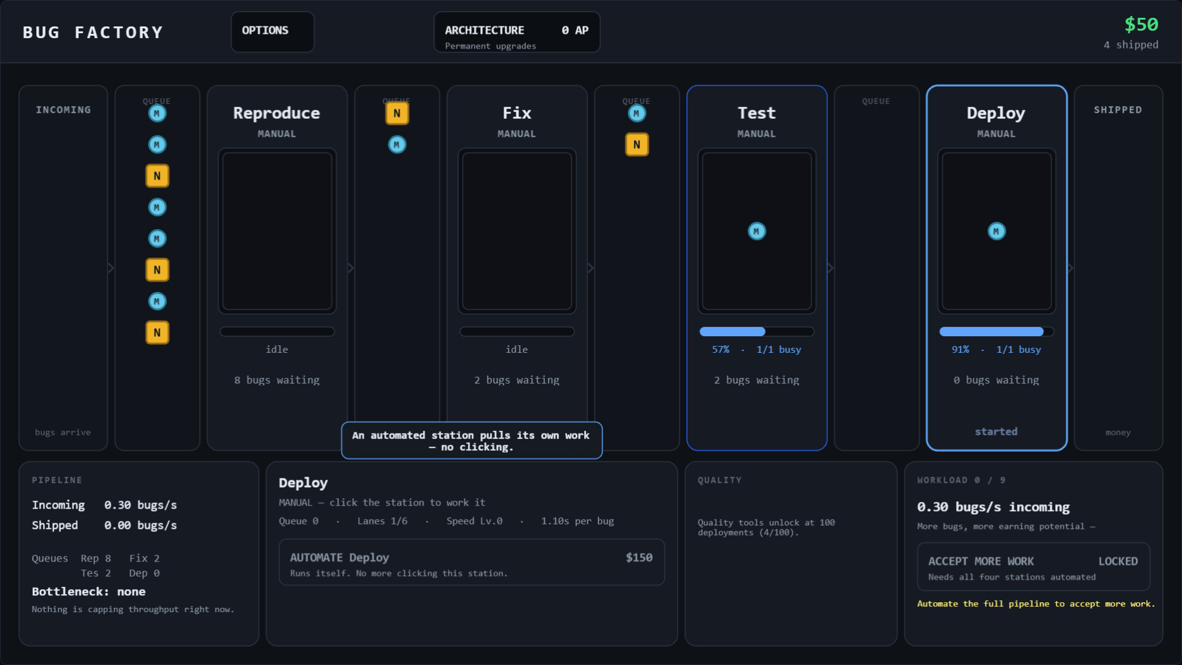The height and width of the screenshot is (665, 1182).
Task: Click the 'started' label in Deploy
Action: (x=996, y=432)
